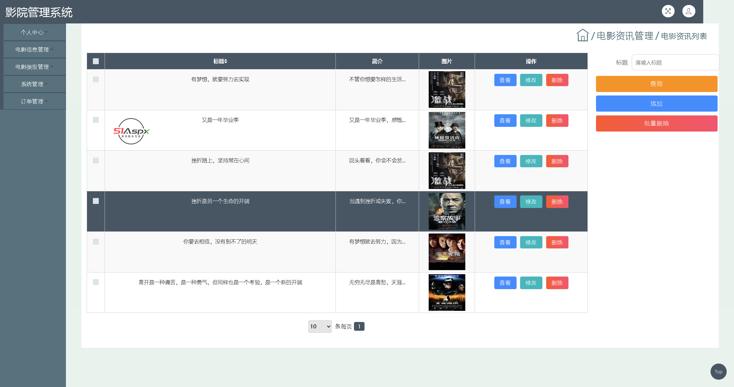Open the 神探夏洛克 Sherlock poster image
This screenshot has height=387, width=734.
(x=447, y=130)
